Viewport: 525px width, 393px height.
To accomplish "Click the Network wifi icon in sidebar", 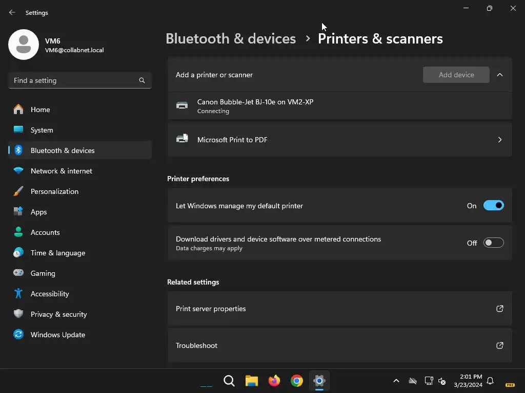I will point(18,171).
